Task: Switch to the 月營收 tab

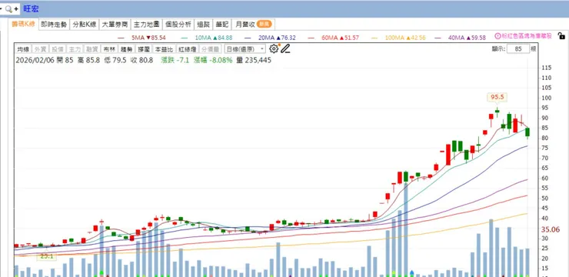Action: click(x=253, y=25)
